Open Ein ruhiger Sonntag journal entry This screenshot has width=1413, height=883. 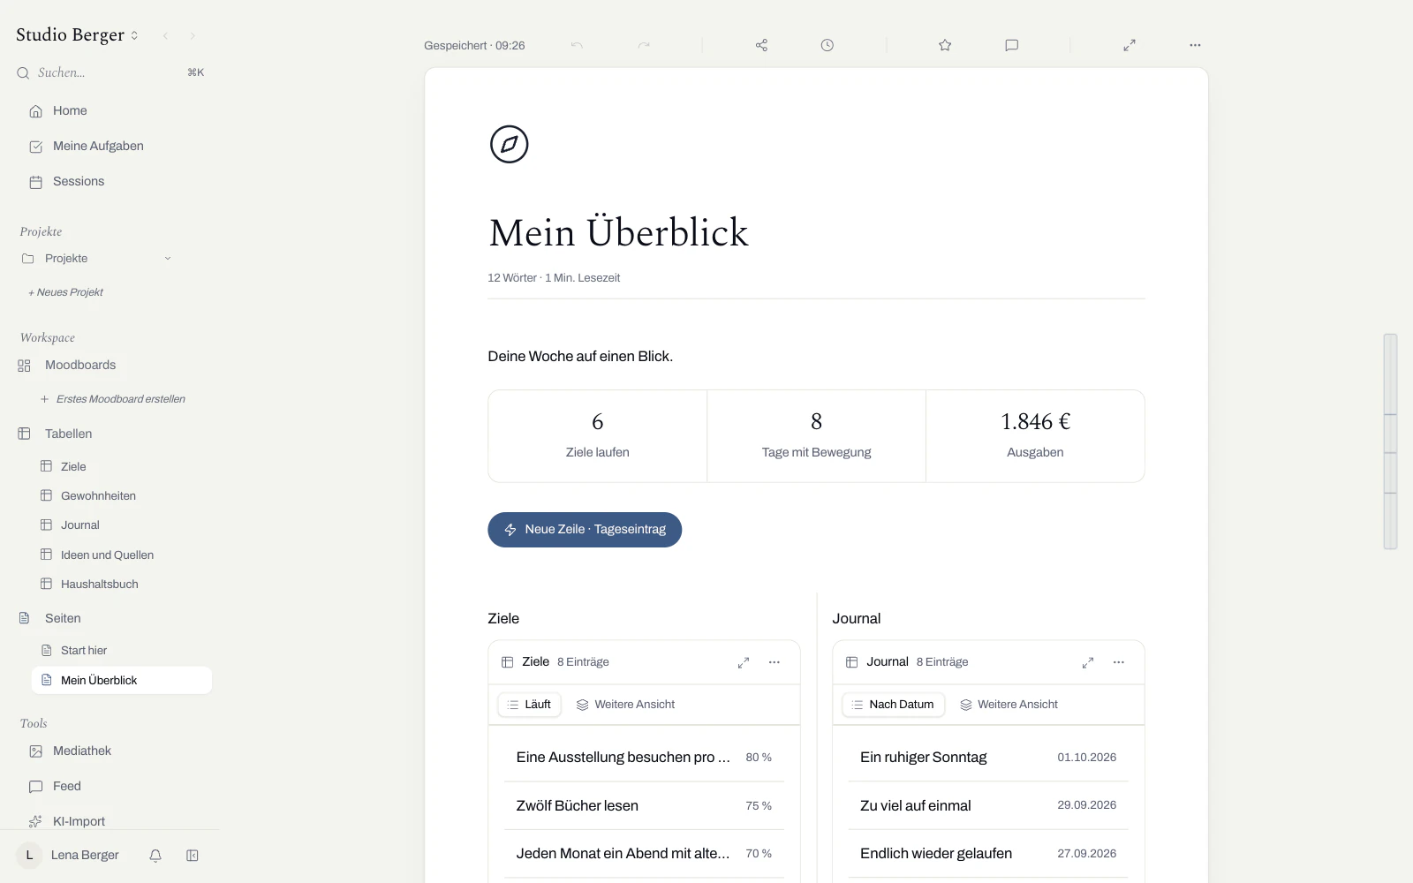[988, 758]
